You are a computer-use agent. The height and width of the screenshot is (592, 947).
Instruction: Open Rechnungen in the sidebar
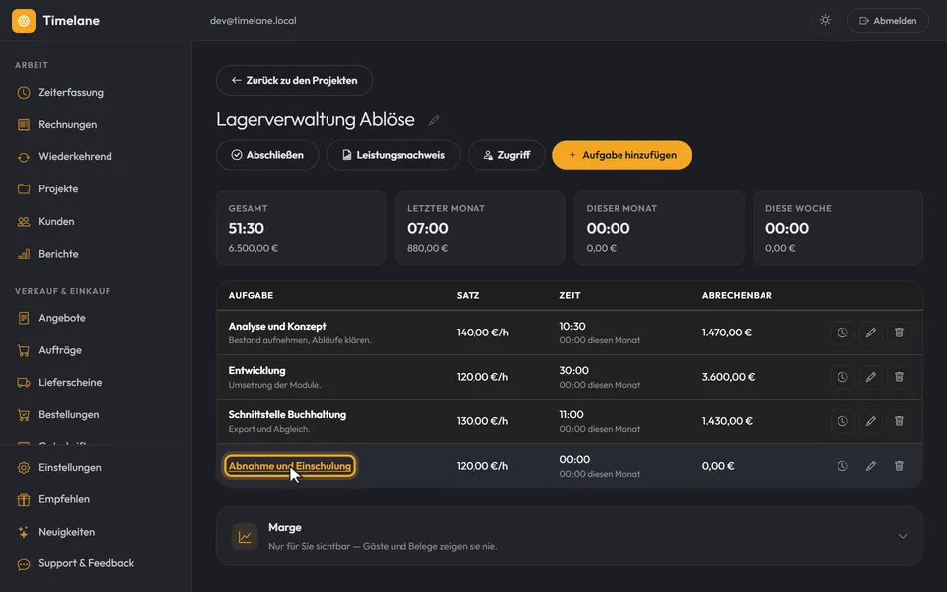point(68,124)
